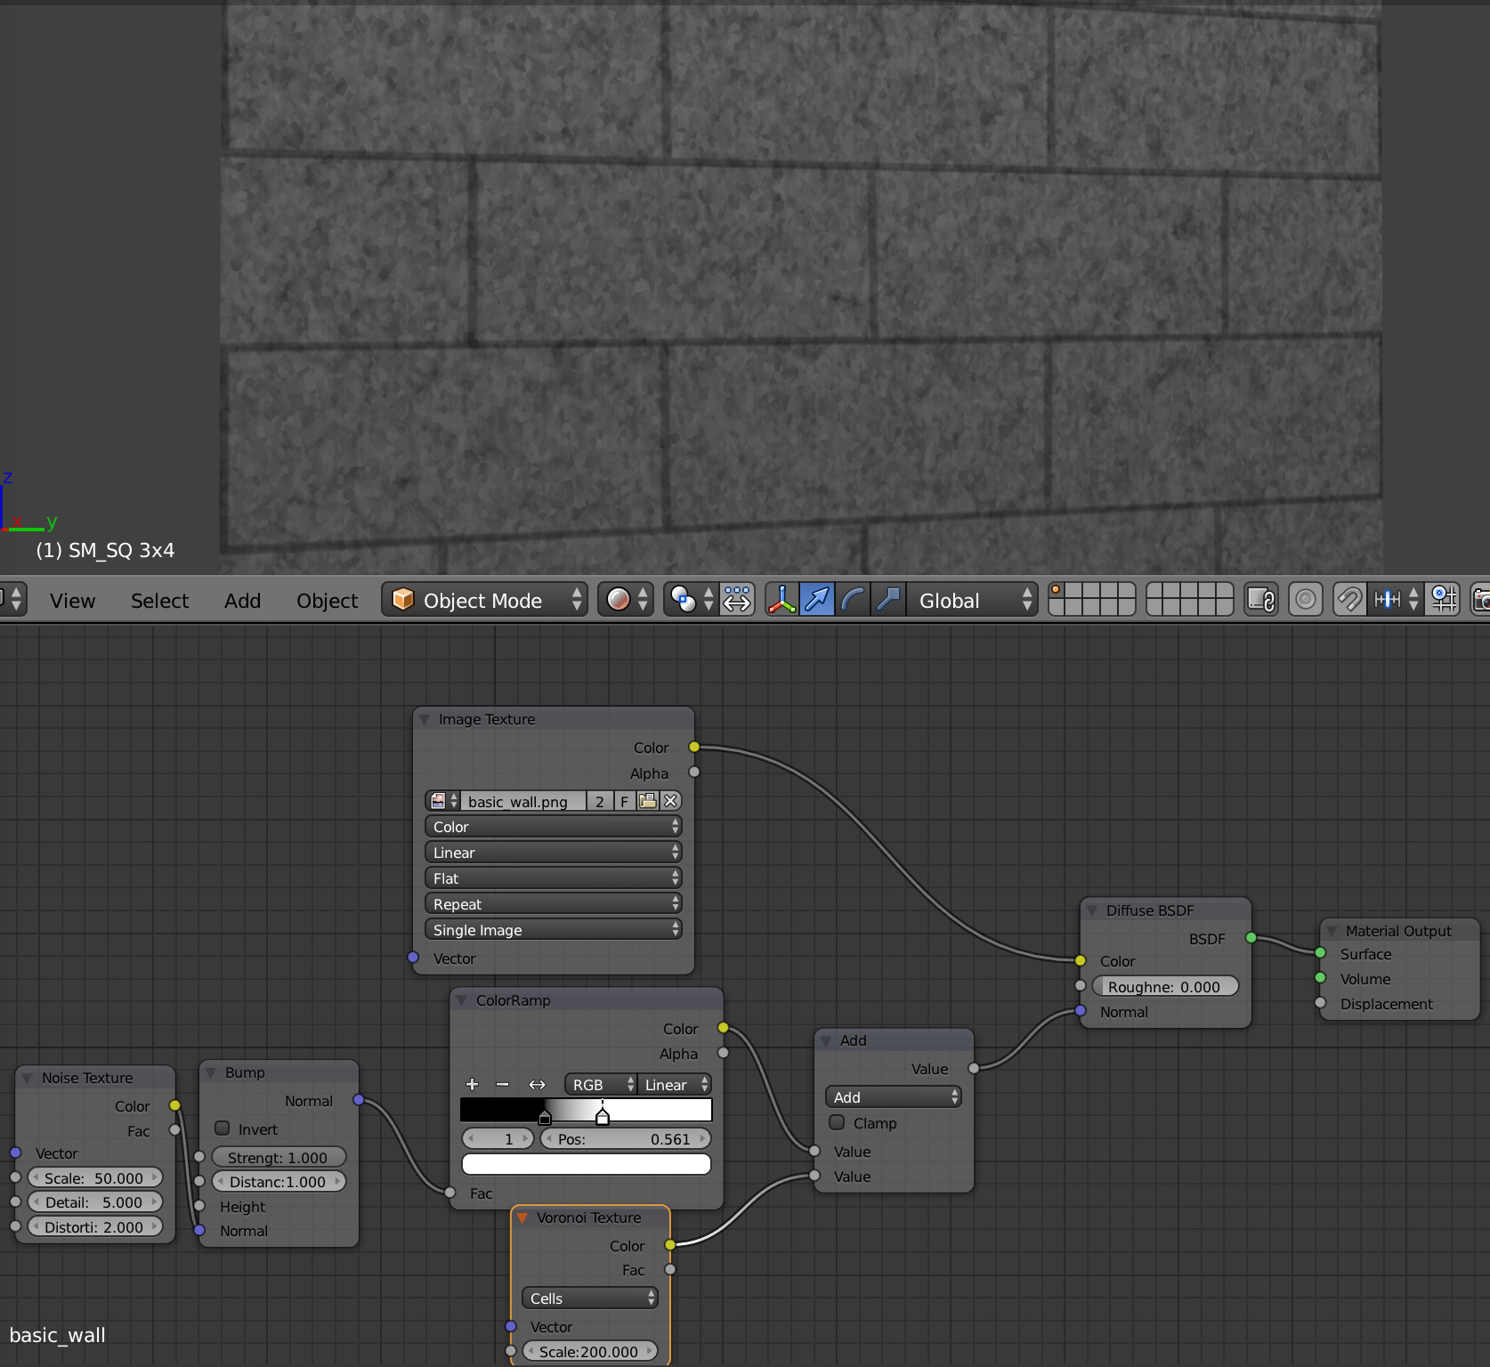Select the scale manipulator icon
Image resolution: width=1490 pixels, height=1367 pixels.
click(888, 600)
